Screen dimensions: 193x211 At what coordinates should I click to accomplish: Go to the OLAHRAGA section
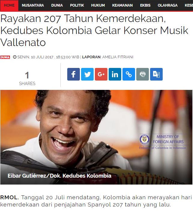pyautogui.click(x=167, y=5)
